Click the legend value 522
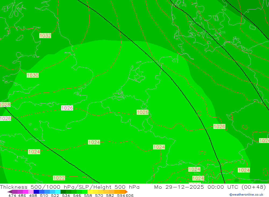 point(55,196)
